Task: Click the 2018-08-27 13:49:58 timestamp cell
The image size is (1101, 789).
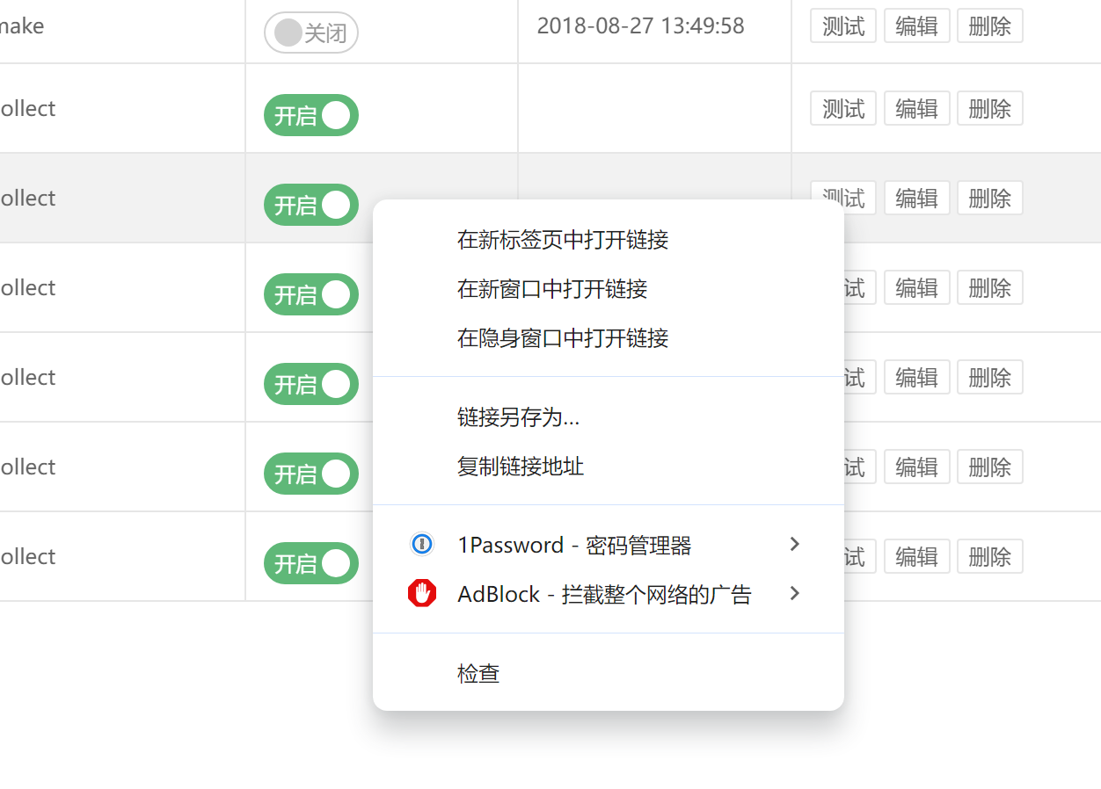Action: tap(640, 26)
